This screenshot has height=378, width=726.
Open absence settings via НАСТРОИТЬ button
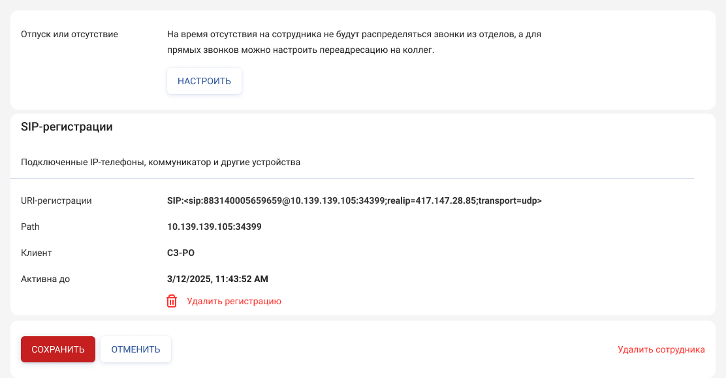pos(204,81)
